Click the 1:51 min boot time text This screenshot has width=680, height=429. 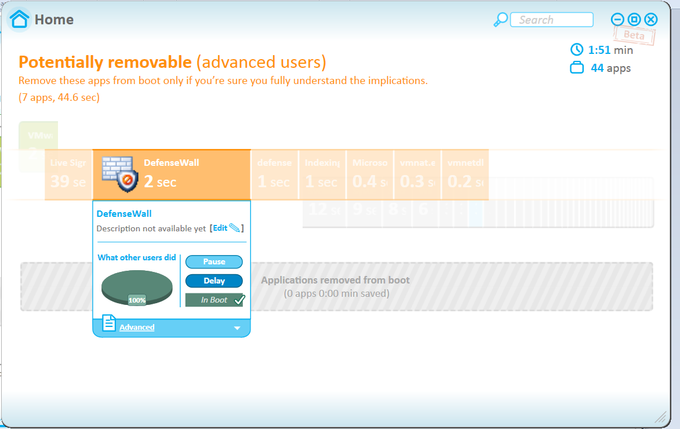pyautogui.click(x=610, y=50)
